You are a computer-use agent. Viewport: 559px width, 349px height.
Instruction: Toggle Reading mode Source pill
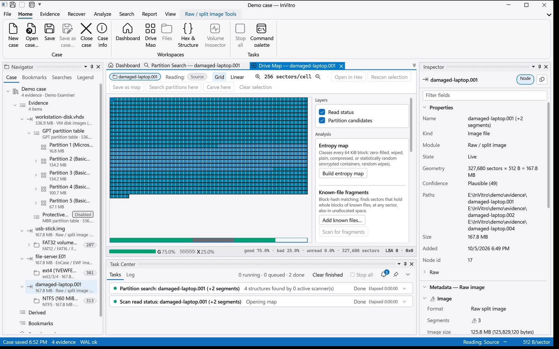[197, 77]
